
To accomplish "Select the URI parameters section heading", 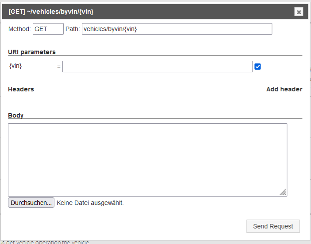I will (32, 52).
